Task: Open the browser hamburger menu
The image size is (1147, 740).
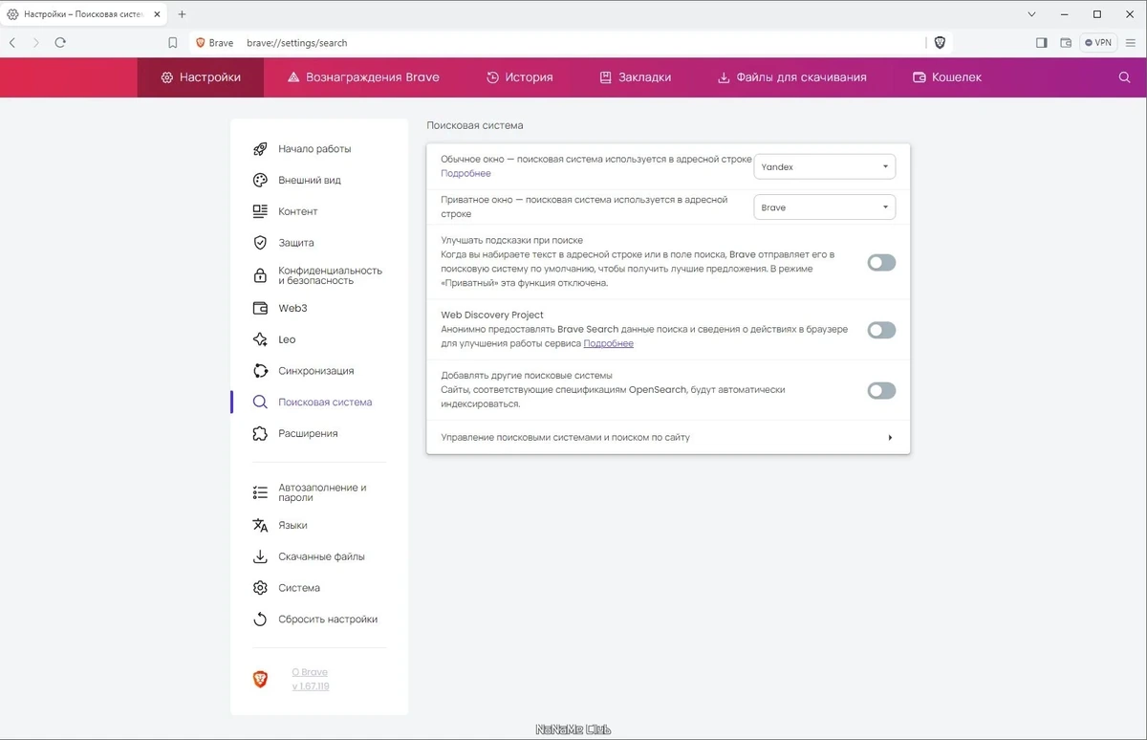Action: coord(1132,42)
